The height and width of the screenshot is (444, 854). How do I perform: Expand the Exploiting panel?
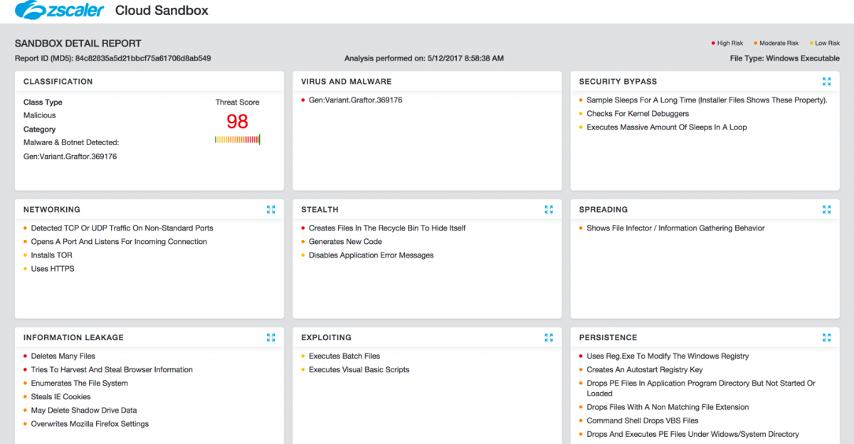549,338
